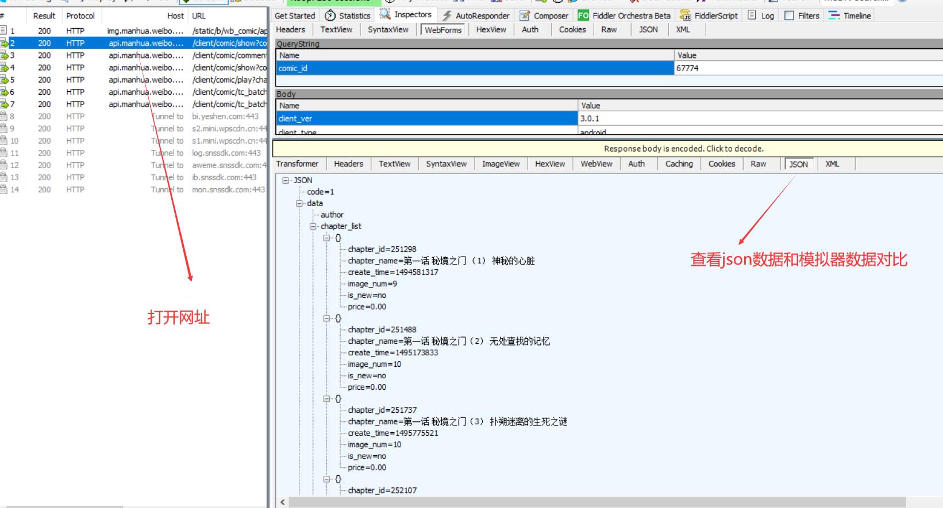Collapse object containing chapter_id=251488
The height and width of the screenshot is (508, 943).
point(326,318)
